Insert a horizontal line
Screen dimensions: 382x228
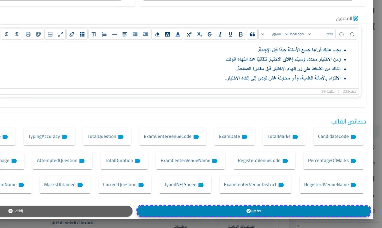pyautogui.click(x=115, y=34)
